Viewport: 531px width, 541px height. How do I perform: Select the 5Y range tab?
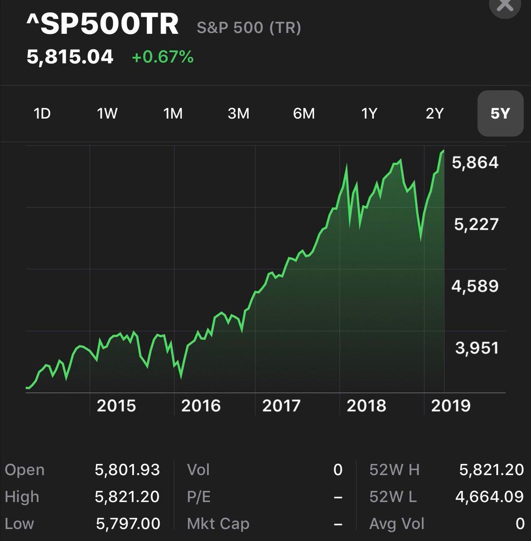pyautogui.click(x=500, y=114)
